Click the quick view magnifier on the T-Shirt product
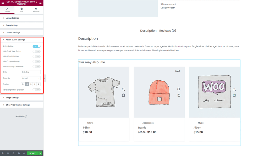This screenshot has height=156, width=275. (x=123, y=89)
